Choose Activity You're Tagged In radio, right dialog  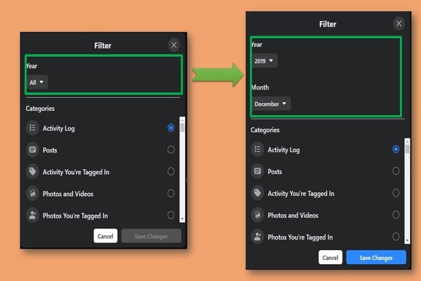click(x=396, y=192)
